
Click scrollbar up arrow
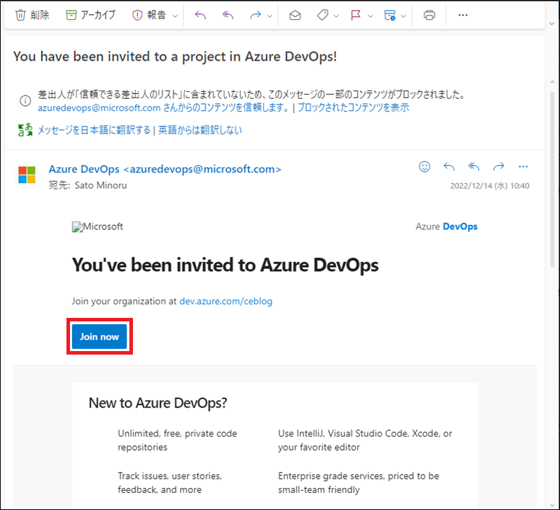(x=552, y=82)
